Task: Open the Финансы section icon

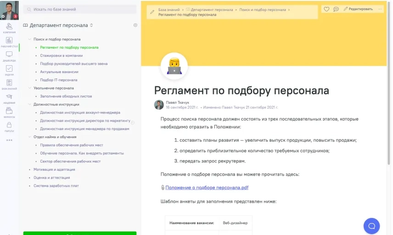Action: click(x=9, y=112)
